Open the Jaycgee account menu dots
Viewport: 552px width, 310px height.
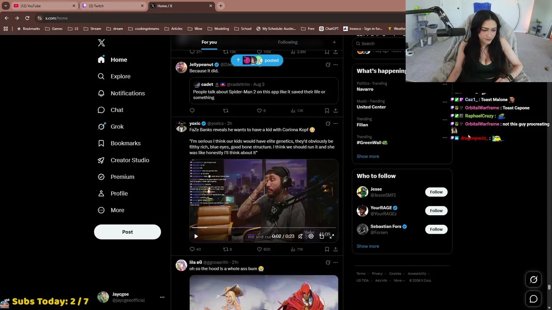(162, 297)
